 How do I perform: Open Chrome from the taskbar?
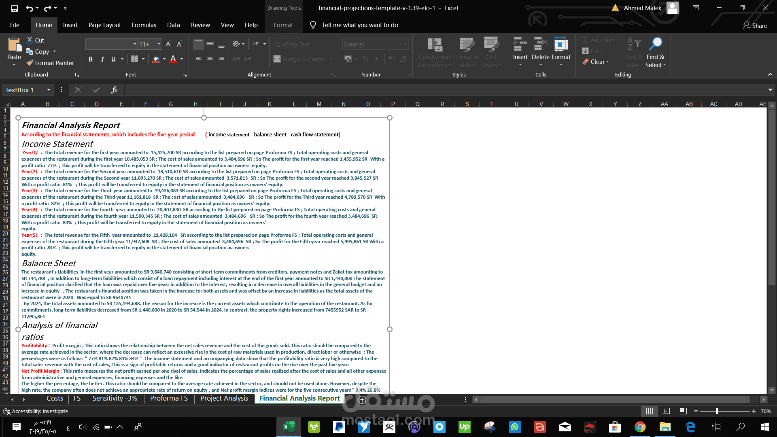[x=640, y=427]
